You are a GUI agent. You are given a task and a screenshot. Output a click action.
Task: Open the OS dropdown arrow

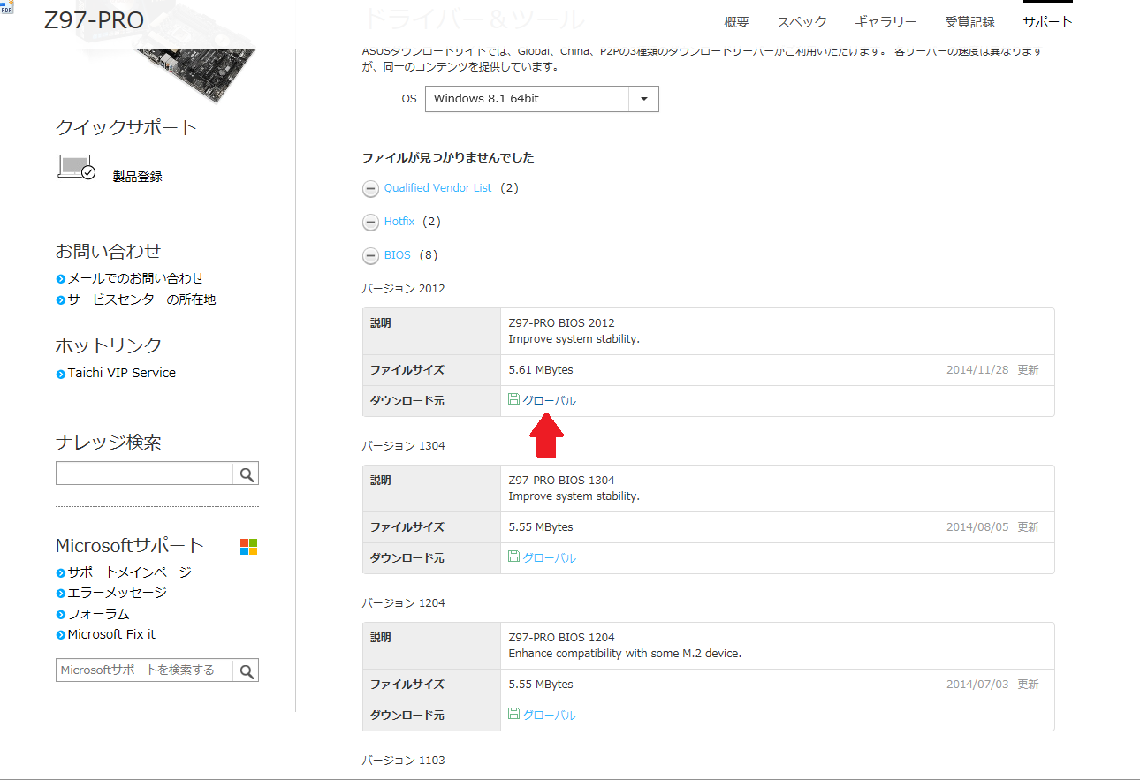coord(643,99)
